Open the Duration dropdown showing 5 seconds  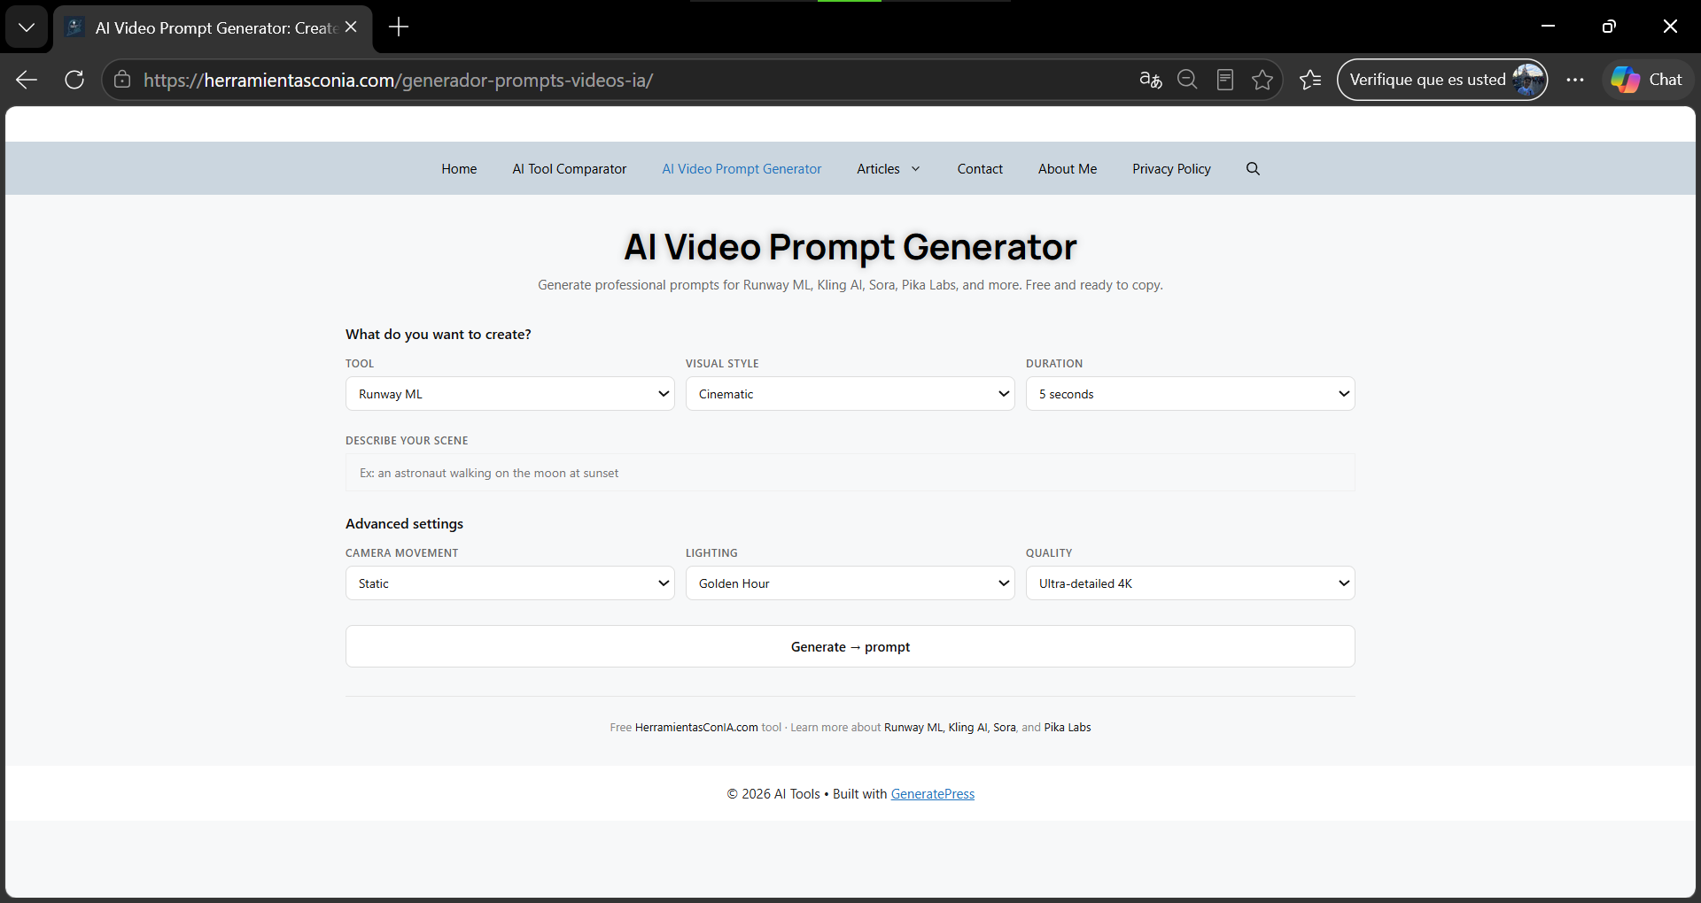(1191, 394)
